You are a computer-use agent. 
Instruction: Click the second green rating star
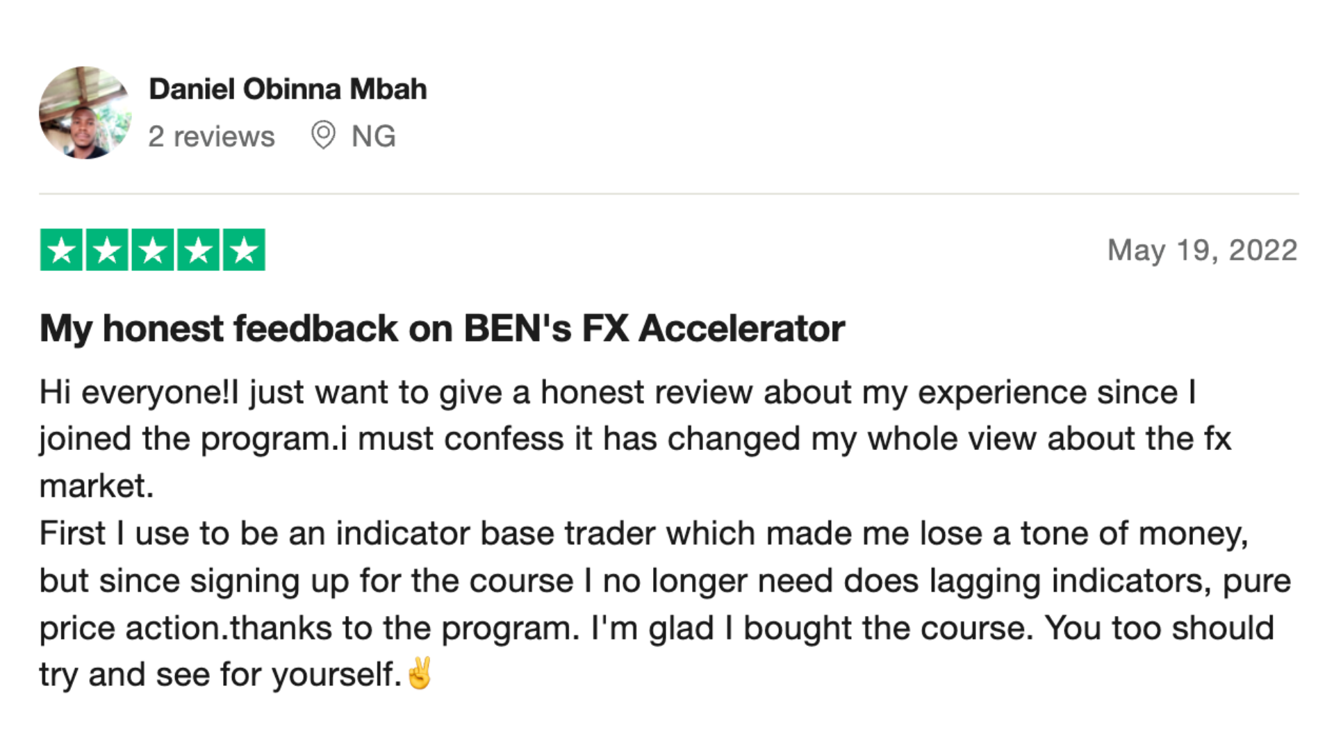pyautogui.click(x=107, y=249)
